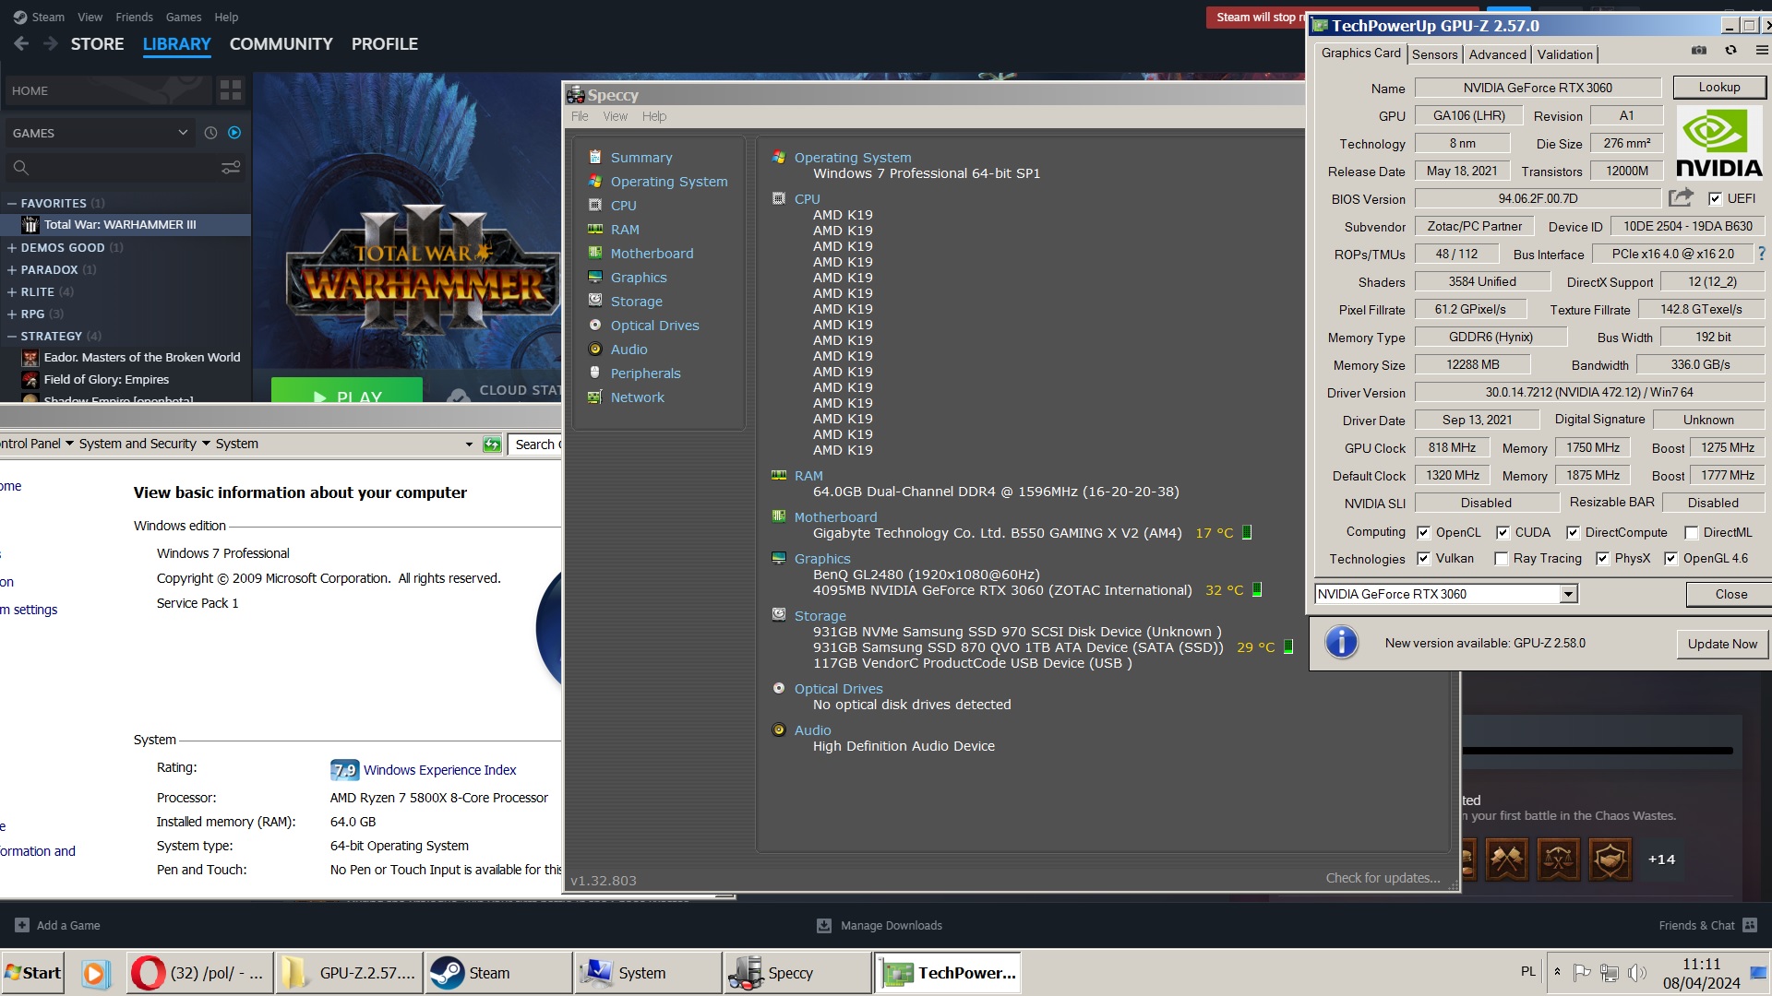The image size is (1772, 996).
Task: Open Speccy View menu
Action: [615, 116]
